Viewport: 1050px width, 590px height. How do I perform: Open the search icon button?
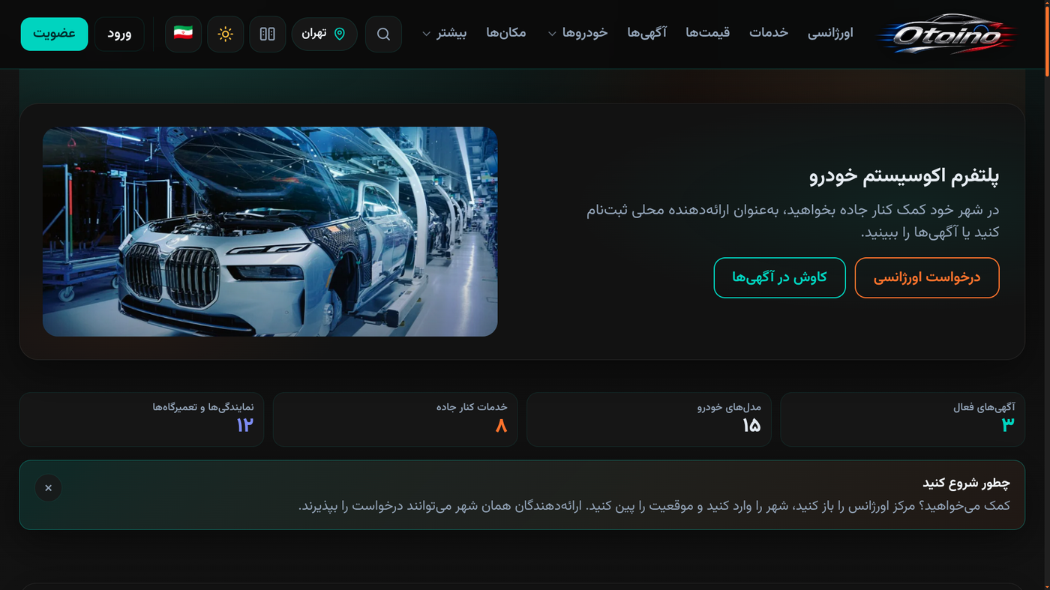(383, 34)
